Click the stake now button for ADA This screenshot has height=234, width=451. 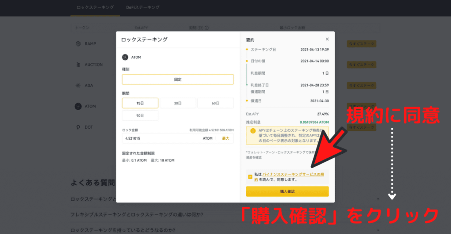click(362, 86)
